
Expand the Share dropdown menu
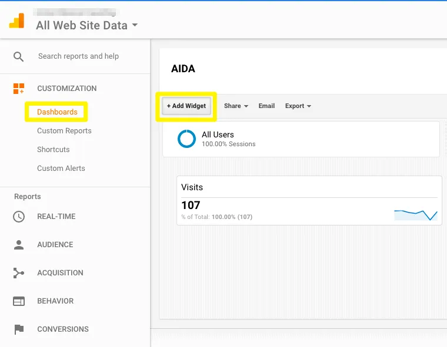236,106
